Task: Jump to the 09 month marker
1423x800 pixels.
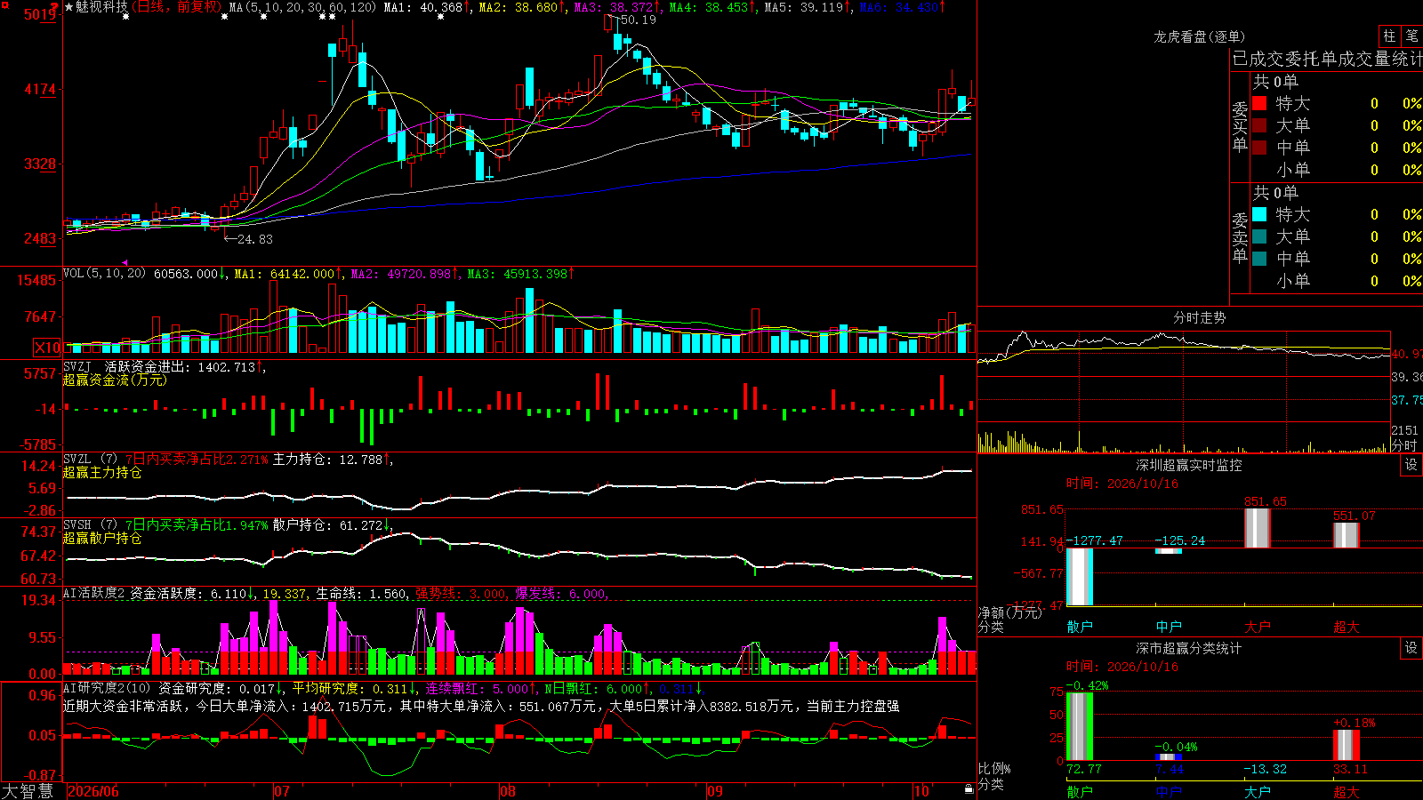Action: (715, 791)
